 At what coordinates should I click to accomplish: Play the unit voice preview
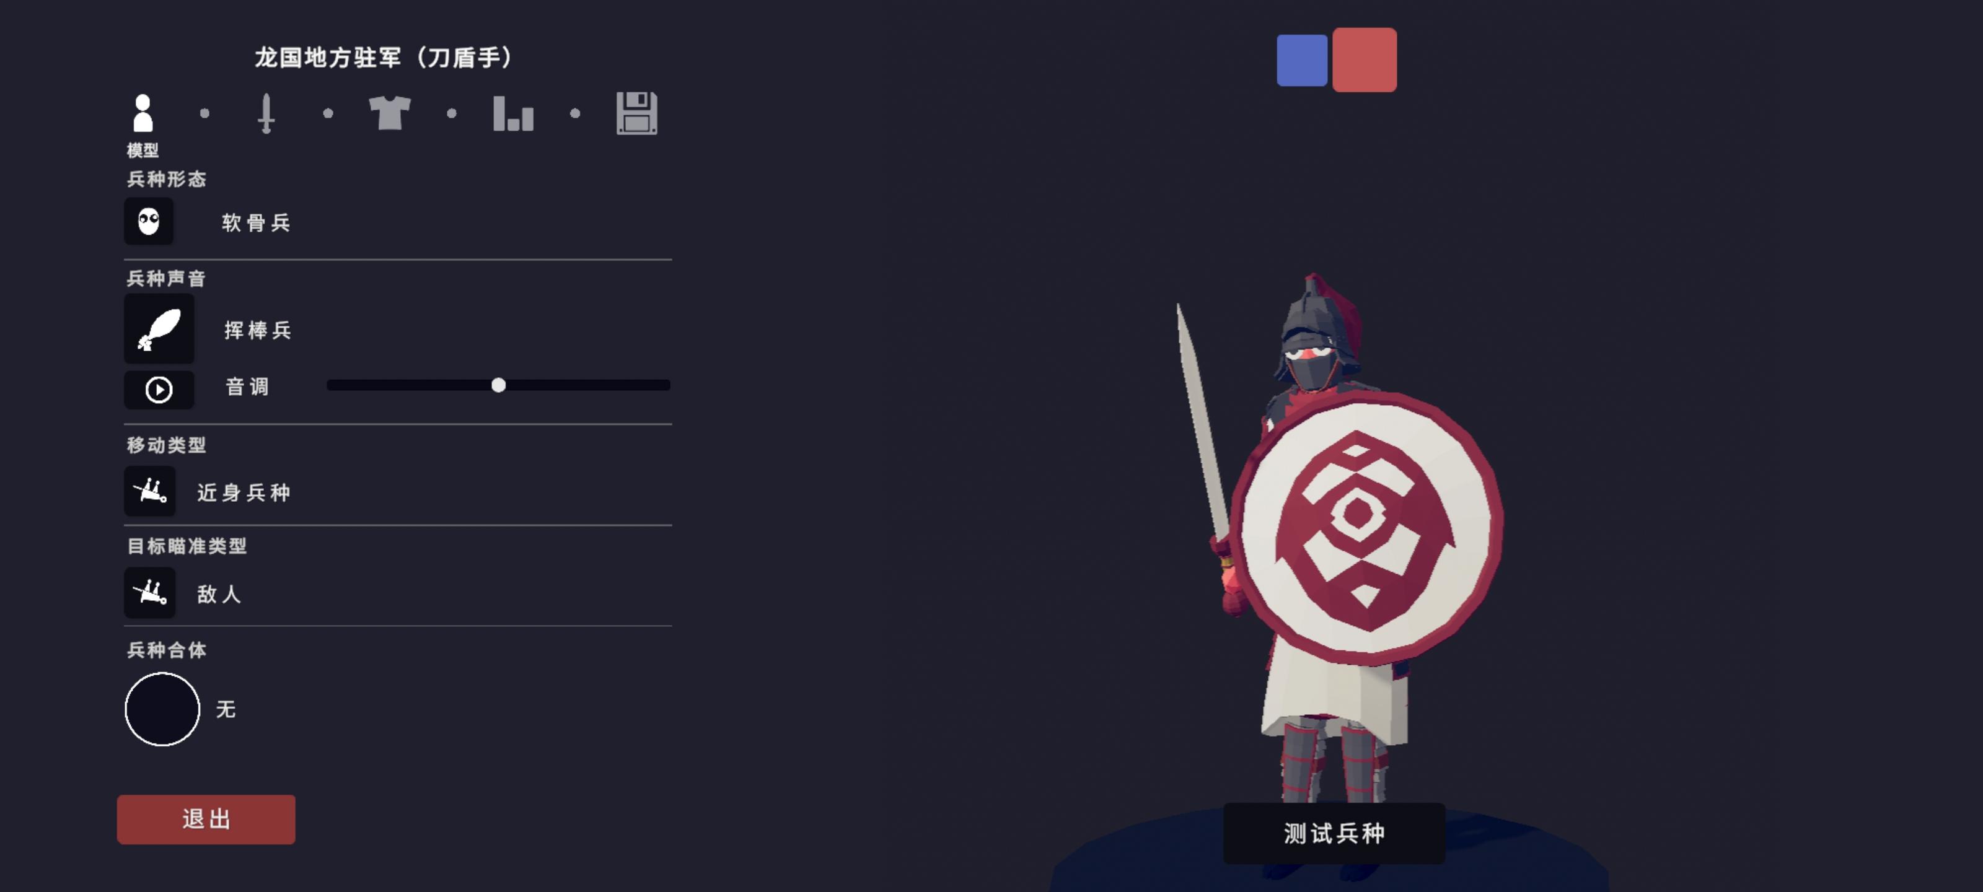159,390
